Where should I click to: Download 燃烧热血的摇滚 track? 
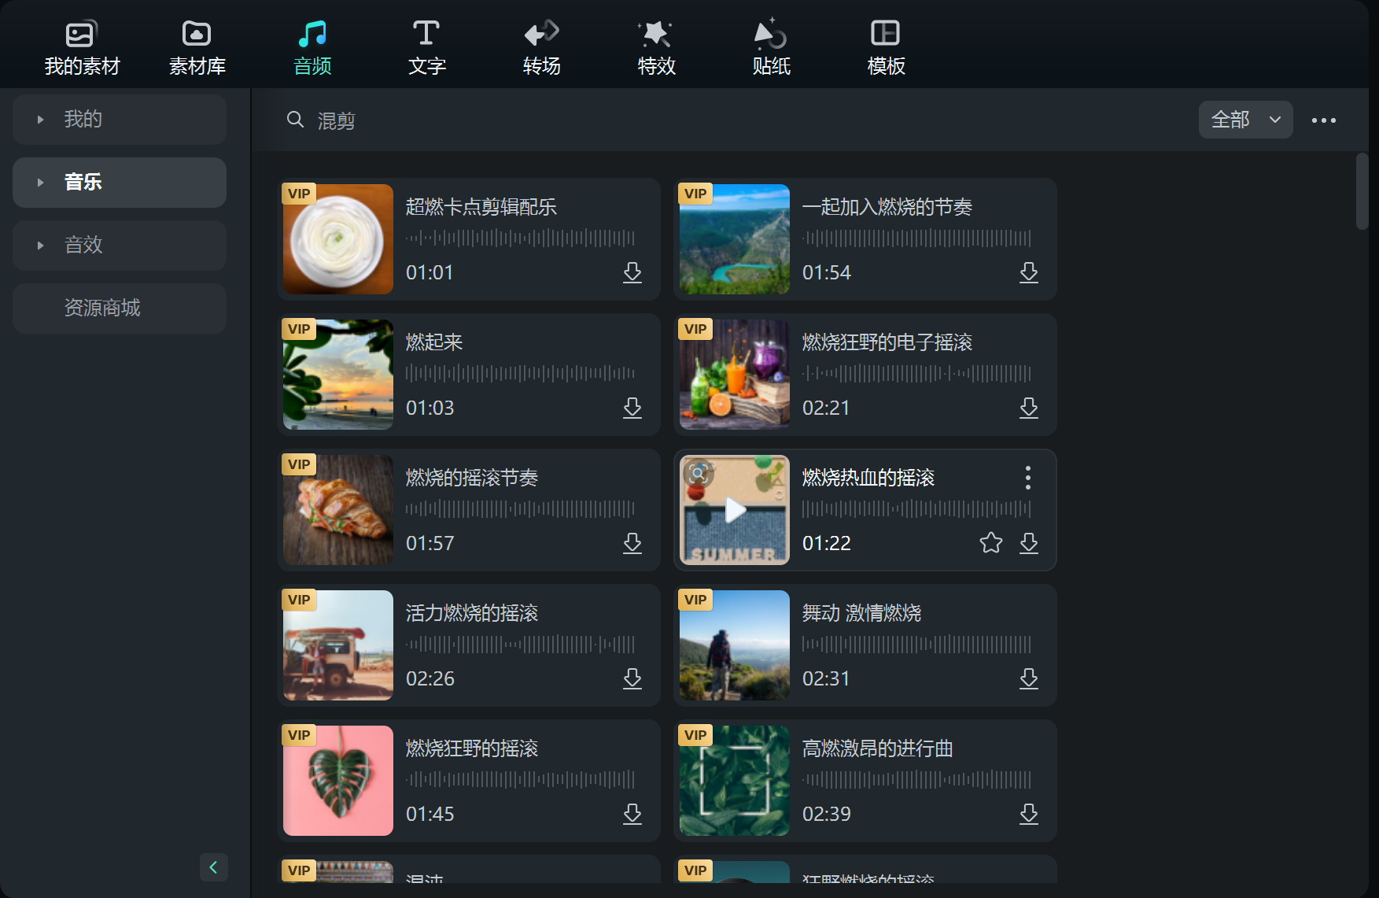click(x=1029, y=543)
